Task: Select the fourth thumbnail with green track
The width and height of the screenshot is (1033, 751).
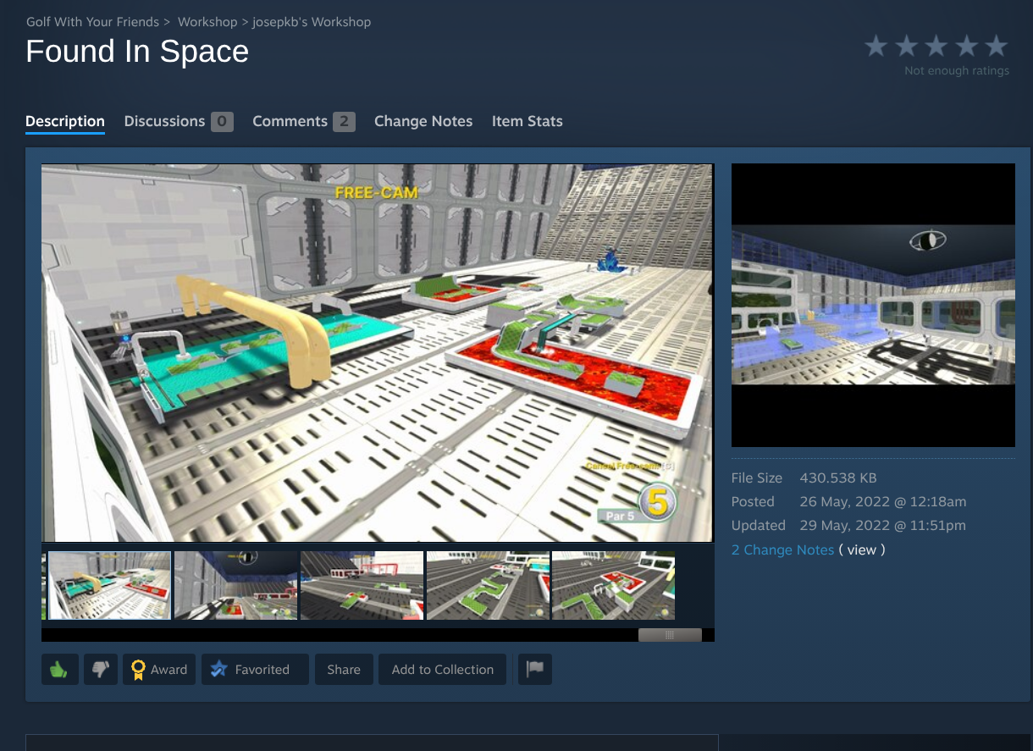Action: tap(488, 586)
